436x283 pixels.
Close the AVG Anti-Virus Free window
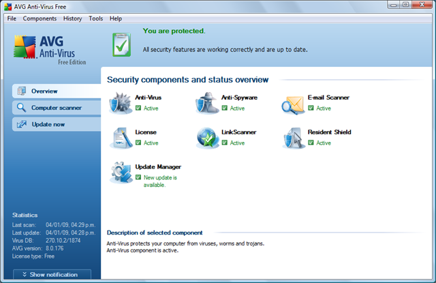click(x=422, y=5)
